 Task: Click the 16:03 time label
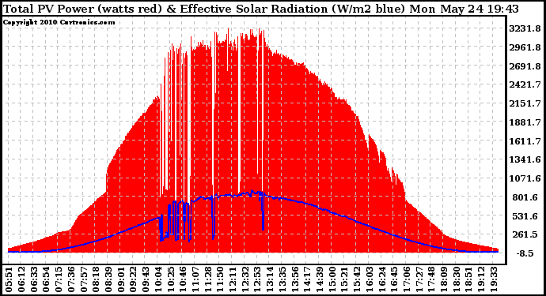pyautogui.click(x=370, y=279)
